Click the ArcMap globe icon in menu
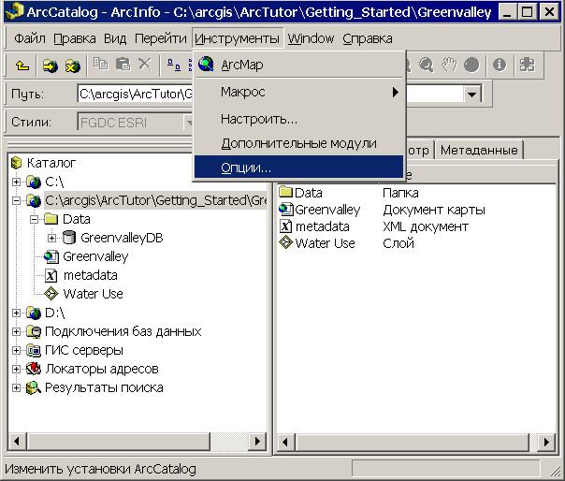Screen dimensions: 565x481 (206, 65)
